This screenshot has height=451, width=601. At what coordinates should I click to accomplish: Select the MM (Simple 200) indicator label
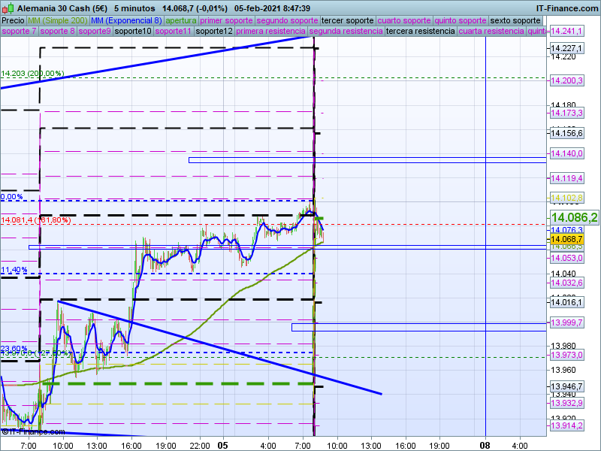pyautogui.click(x=53, y=20)
